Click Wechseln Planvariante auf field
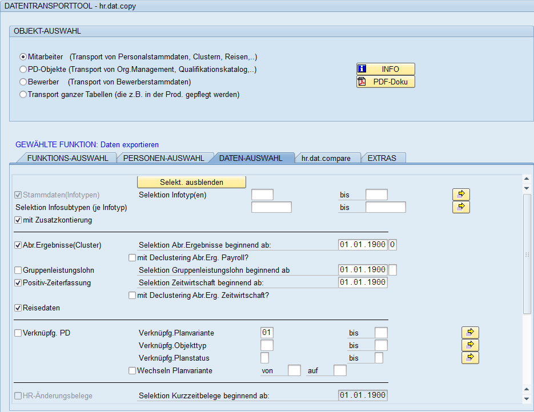 coord(340,370)
